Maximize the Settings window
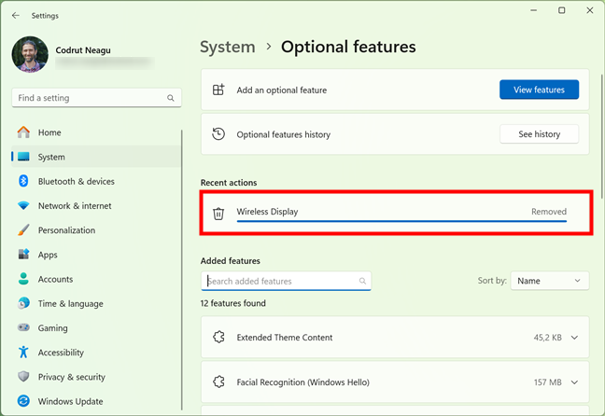Viewport: 605px width, 416px height. pyautogui.click(x=562, y=10)
